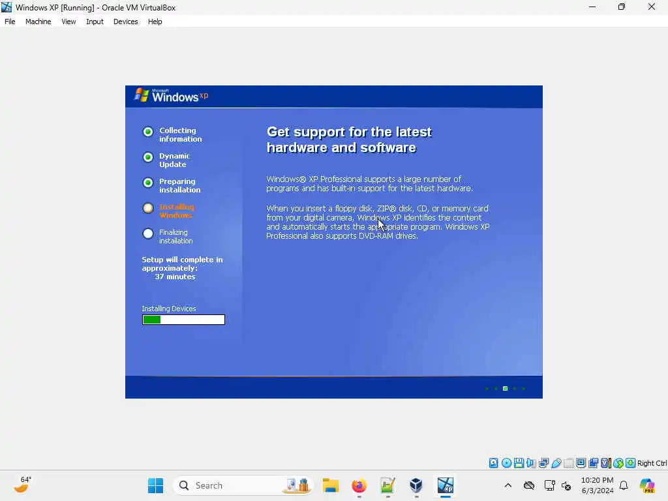The width and height of the screenshot is (668, 501).
Task: Click the highlighted slide dot in setup footer
Action: (x=506, y=389)
